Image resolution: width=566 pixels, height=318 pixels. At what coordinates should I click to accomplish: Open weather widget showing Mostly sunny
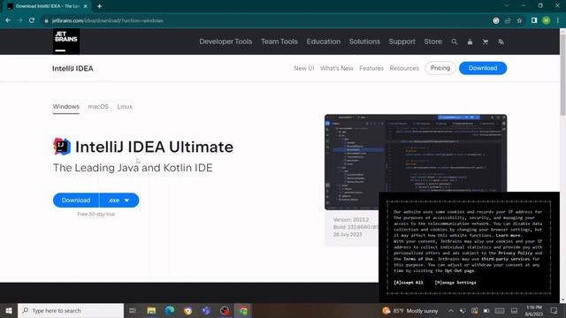(x=410, y=311)
